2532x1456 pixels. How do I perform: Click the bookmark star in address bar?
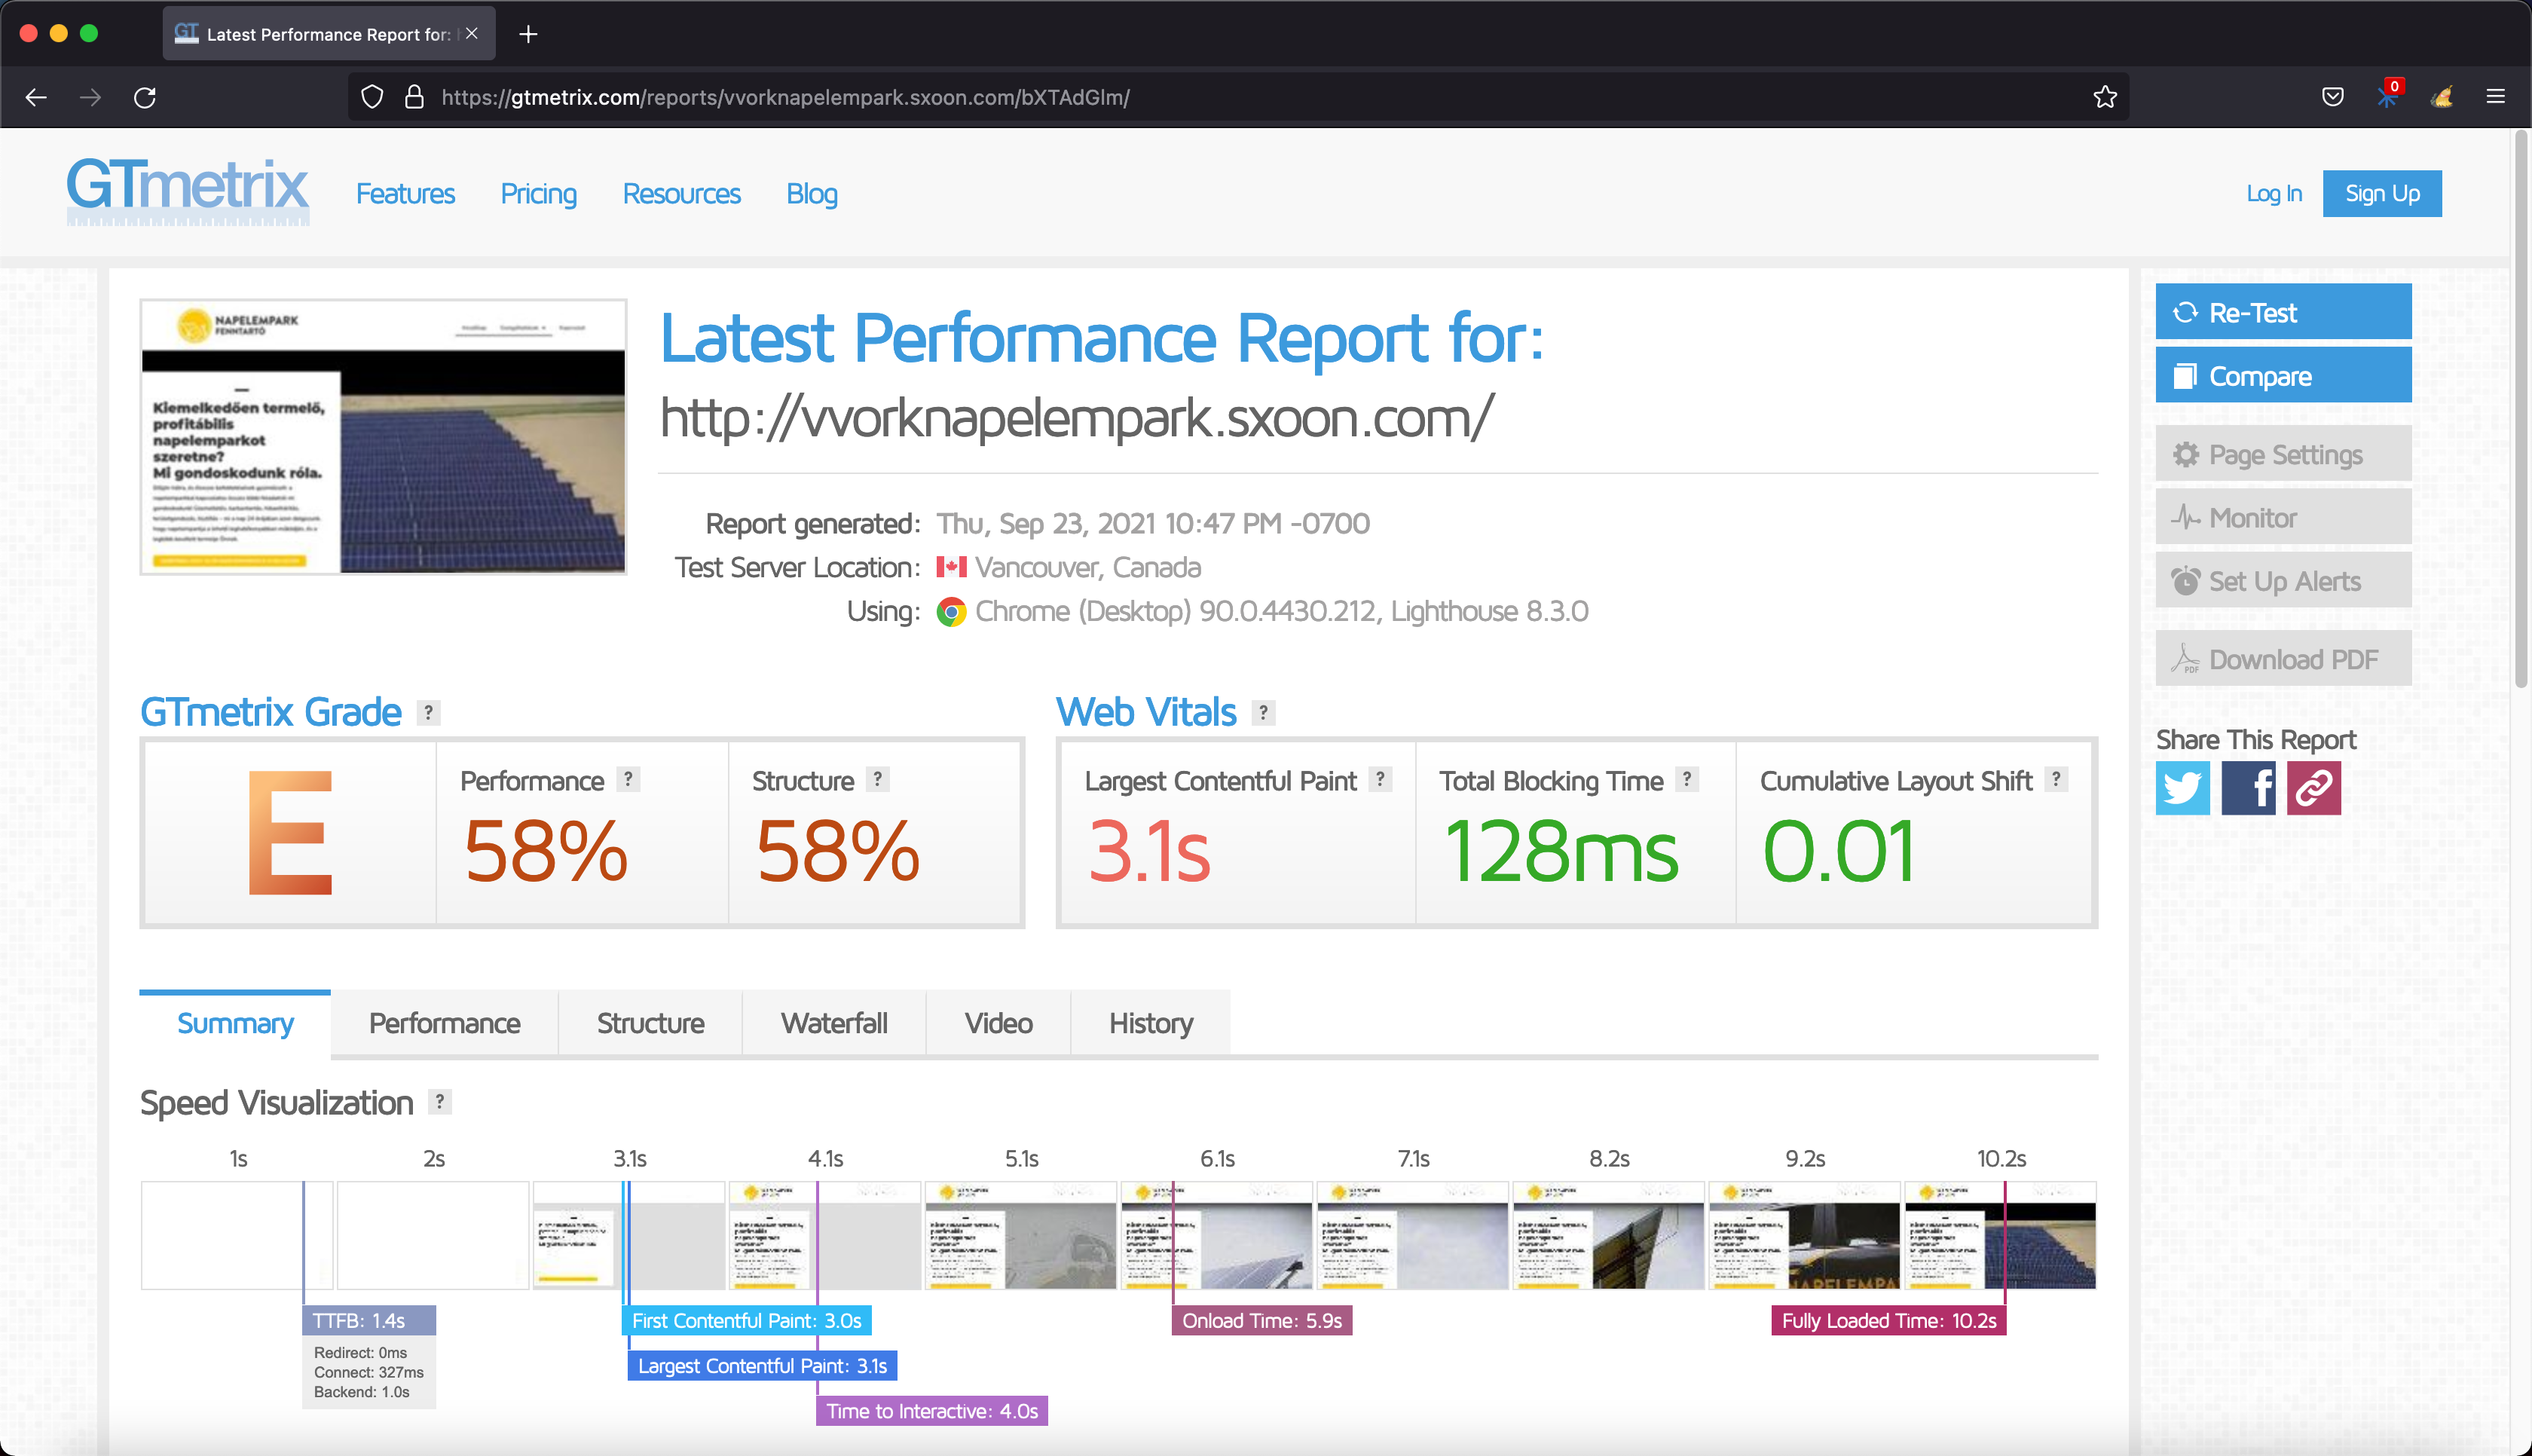(x=2105, y=97)
